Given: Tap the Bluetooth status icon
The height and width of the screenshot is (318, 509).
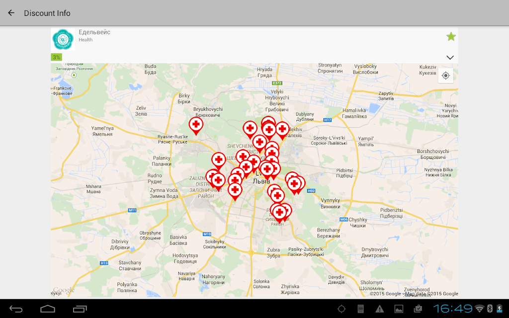Looking at the screenshot, I should coord(490,309).
